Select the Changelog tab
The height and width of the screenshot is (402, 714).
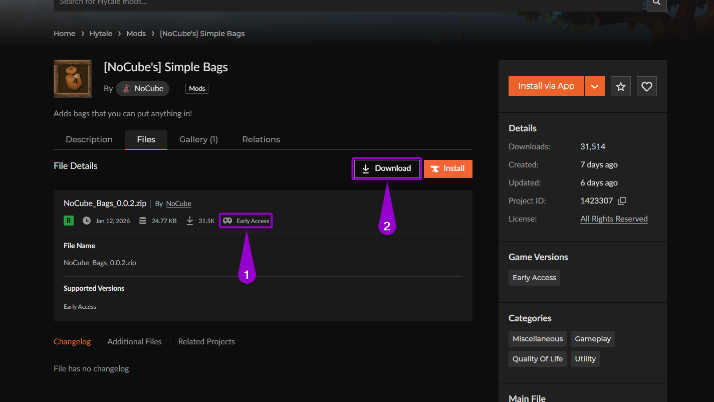(72, 341)
